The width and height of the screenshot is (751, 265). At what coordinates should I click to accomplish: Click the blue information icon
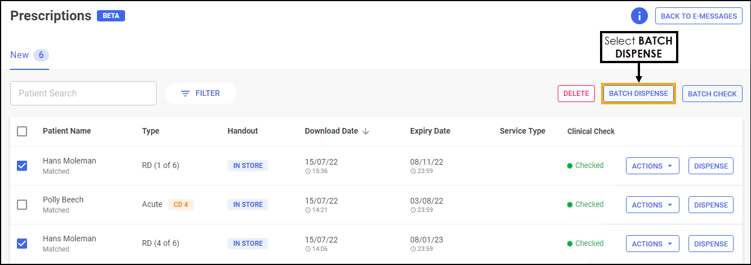(639, 16)
